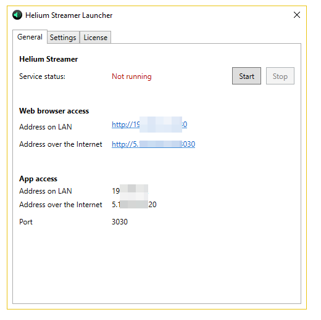Switch to the General tab
The width and height of the screenshot is (321, 320).
tap(30, 37)
